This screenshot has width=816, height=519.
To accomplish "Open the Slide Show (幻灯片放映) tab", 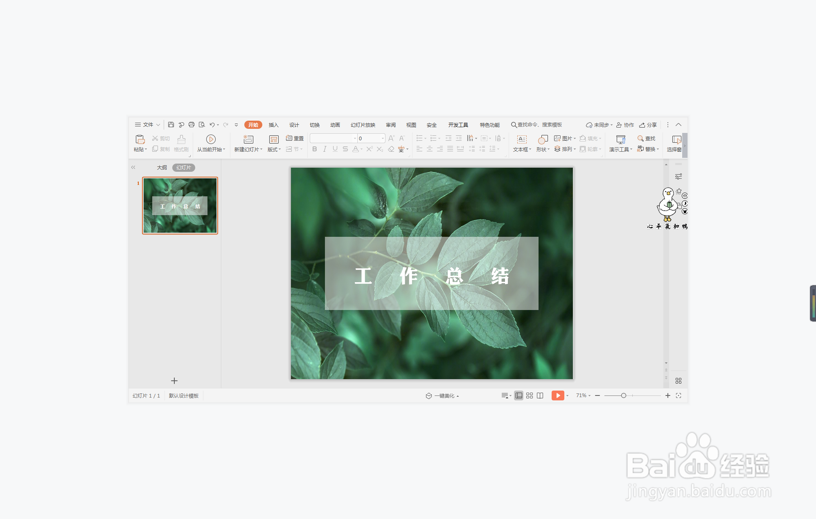I will coord(363,125).
